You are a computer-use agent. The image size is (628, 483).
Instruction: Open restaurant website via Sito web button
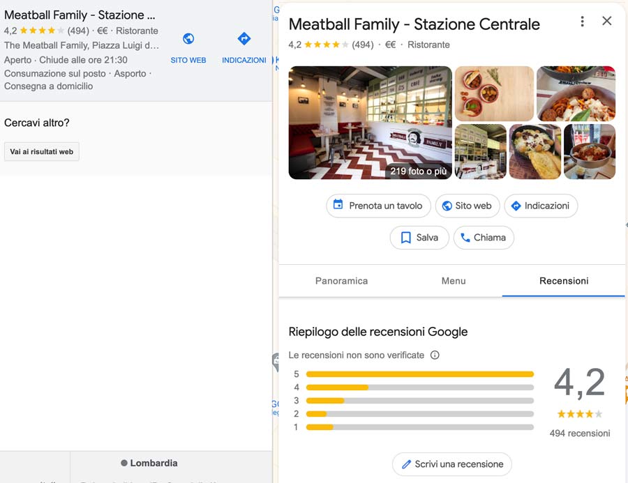[x=468, y=206]
